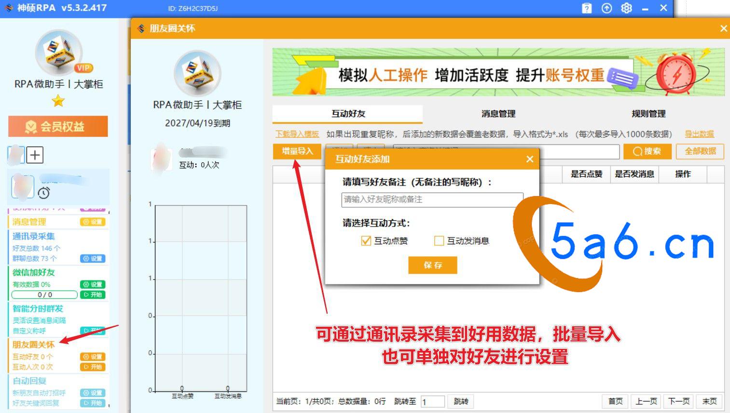
Task: Click the 导出数据 link
Action: pyautogui.click(x=699, y=134)
